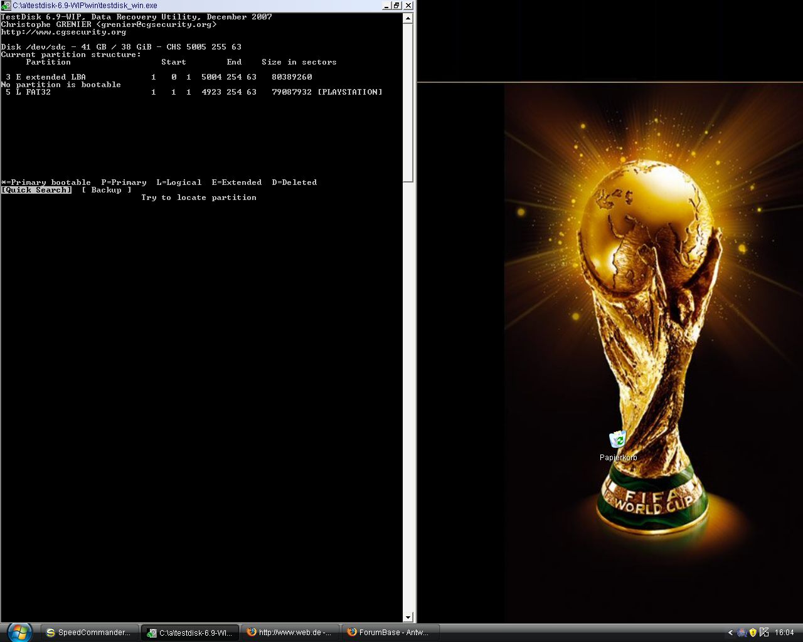Select the Quick Search option in TestDisk
Screen dimensions: 803x642
36,190
